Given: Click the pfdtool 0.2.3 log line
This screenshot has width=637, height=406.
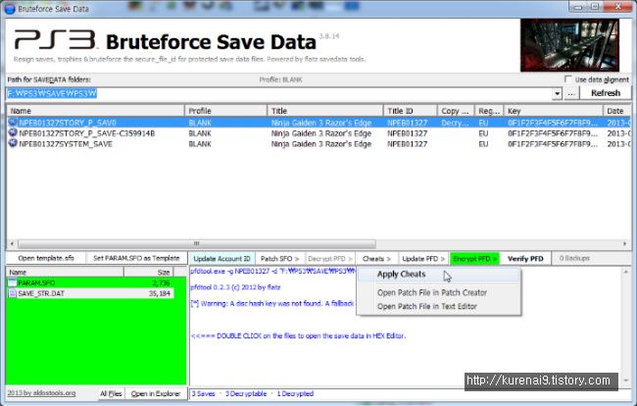Looking at the screenshot, I should [235, 287].
